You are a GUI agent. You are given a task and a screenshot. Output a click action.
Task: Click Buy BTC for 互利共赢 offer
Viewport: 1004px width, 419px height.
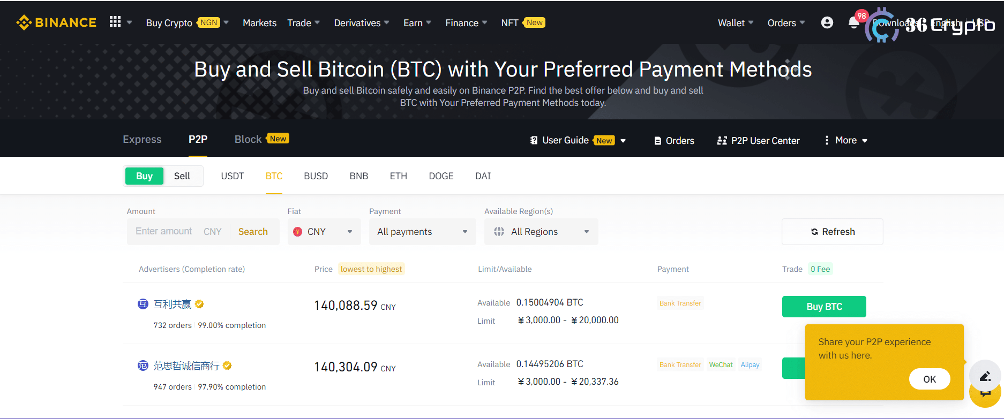point(824,307)
